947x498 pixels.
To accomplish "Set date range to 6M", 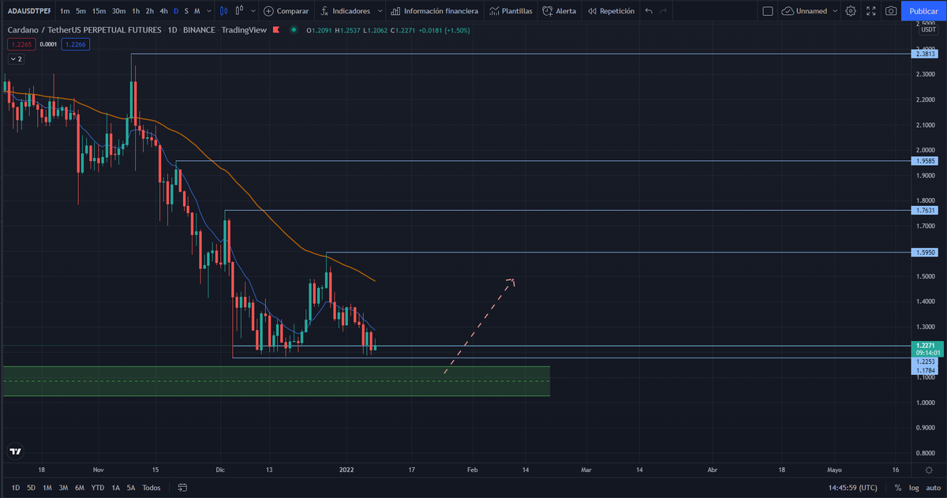I will pos(80,488).
